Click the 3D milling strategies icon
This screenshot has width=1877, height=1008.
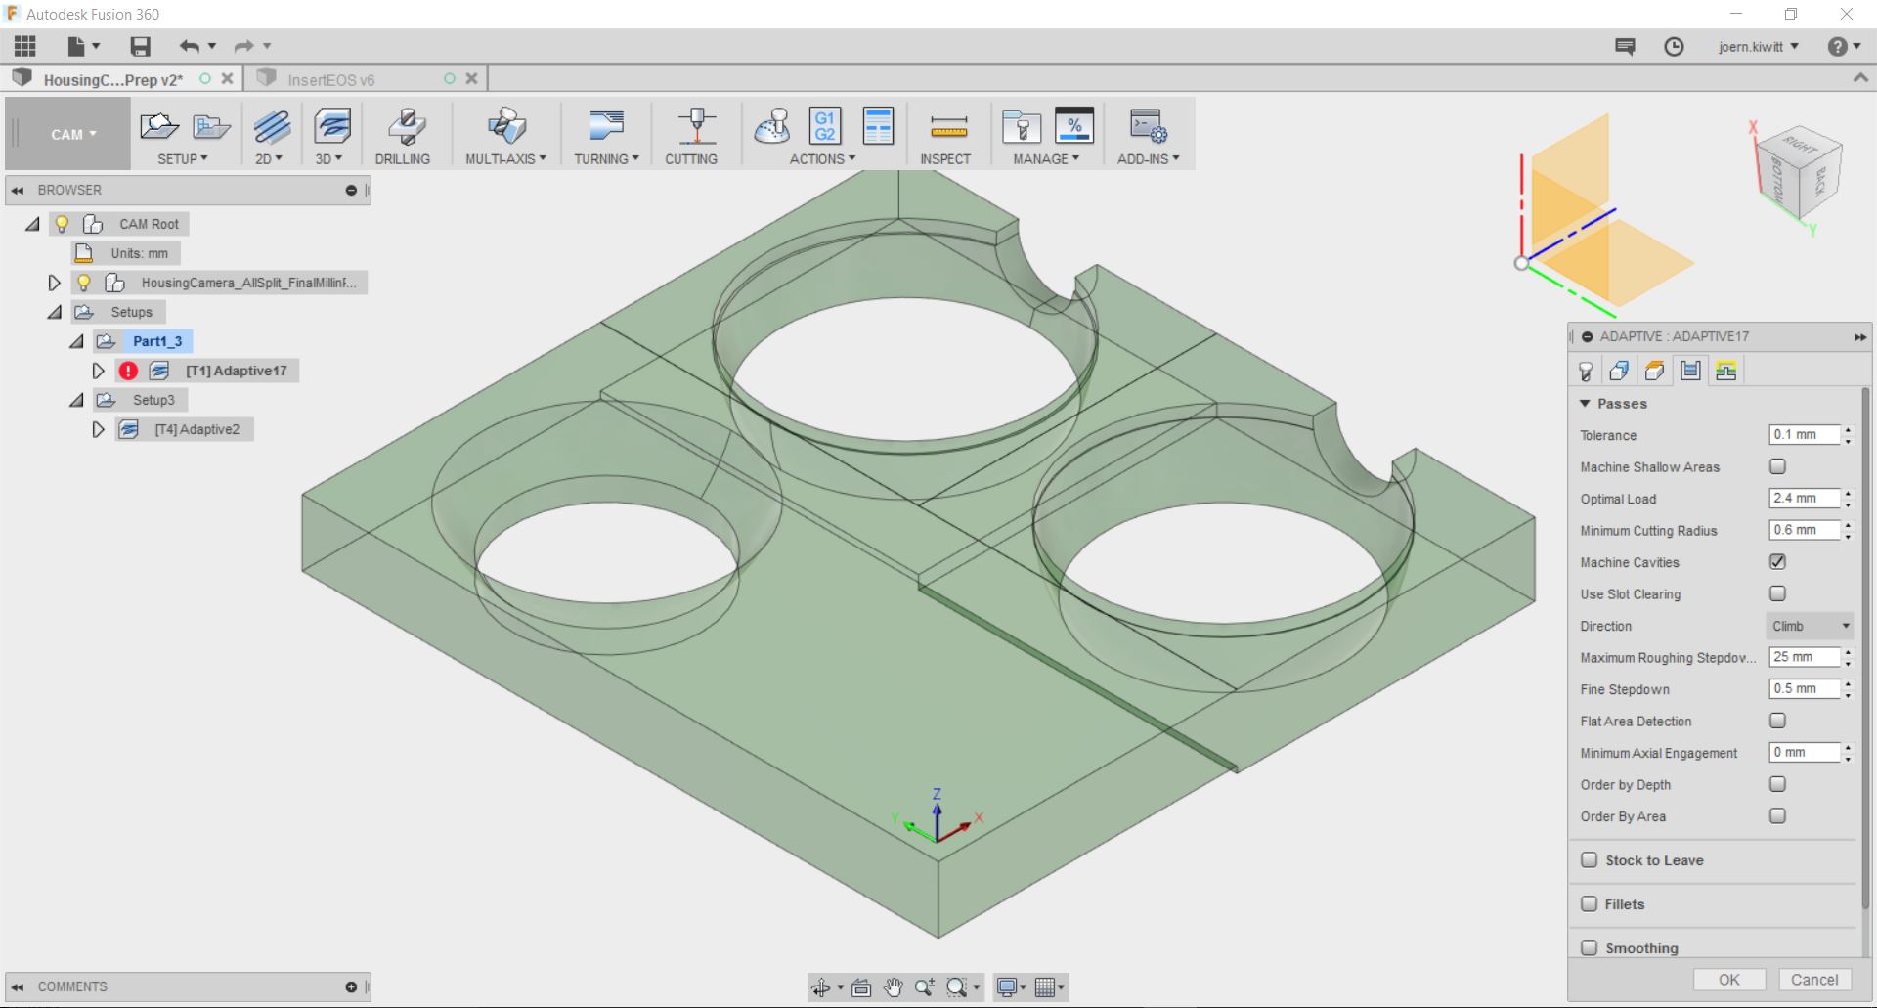pyautogui.click(x=332, y=126)
